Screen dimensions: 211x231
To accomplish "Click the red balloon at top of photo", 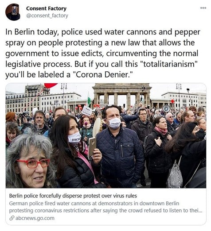I will tap(50, 85).
